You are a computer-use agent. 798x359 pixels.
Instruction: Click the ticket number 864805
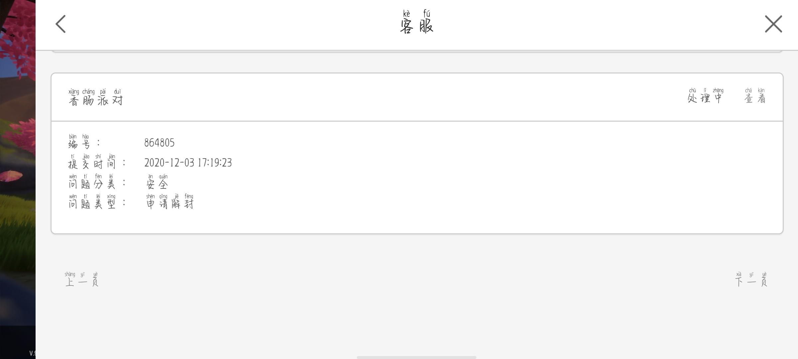pos(159,143)
